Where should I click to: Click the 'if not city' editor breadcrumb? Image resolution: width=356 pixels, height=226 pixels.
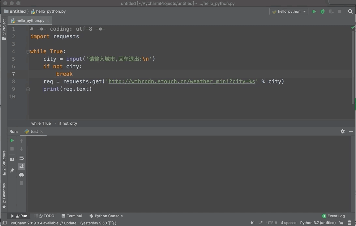(68, 123)
